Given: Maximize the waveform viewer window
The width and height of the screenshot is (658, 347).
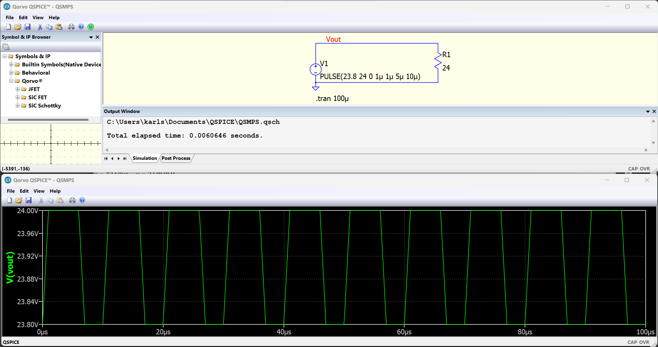Looking at the screenshot, I should pyautogui.click(x=627, y=180).
